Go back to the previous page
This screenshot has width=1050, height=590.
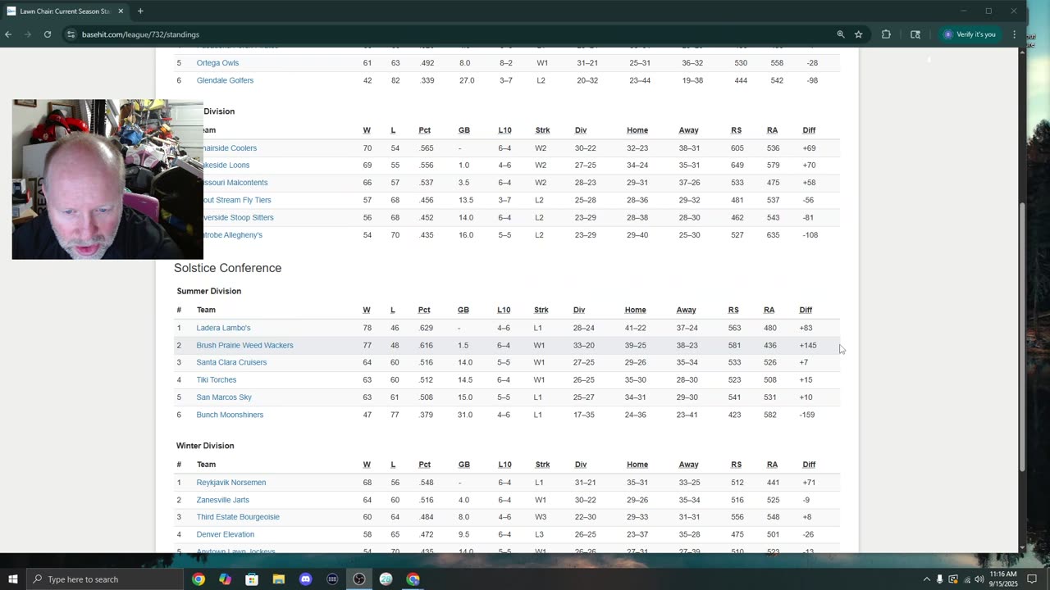coord(8,34)
